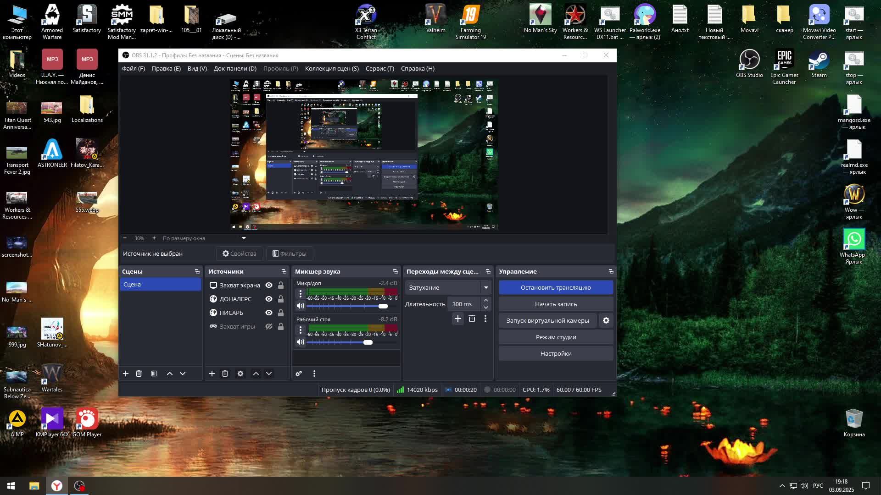881x495 pixels.
Task: Increase transition duration with up arrow
Action: click(x=485, y=300)
